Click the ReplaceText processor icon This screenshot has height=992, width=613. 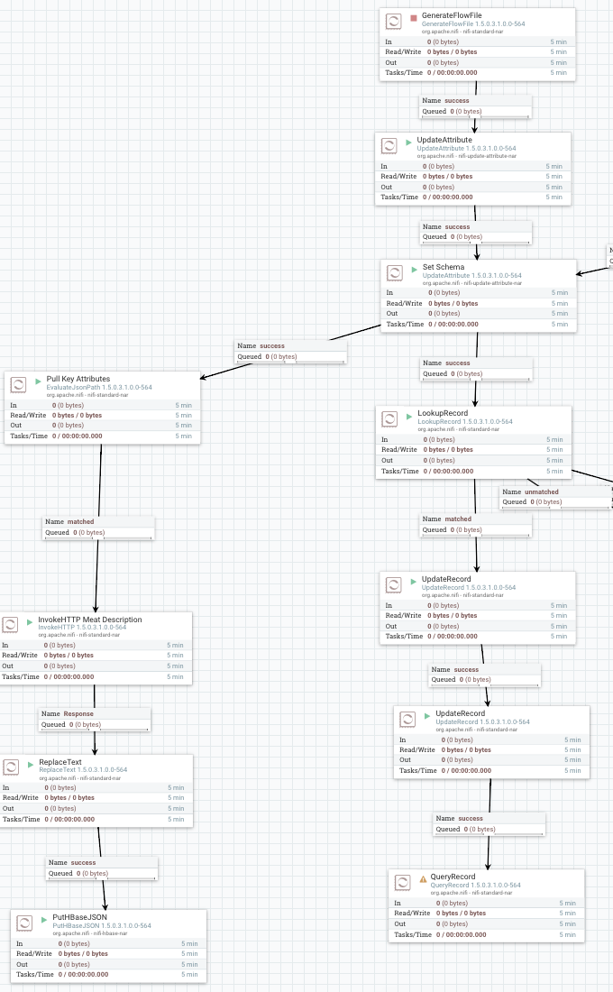tap(11, 767)
